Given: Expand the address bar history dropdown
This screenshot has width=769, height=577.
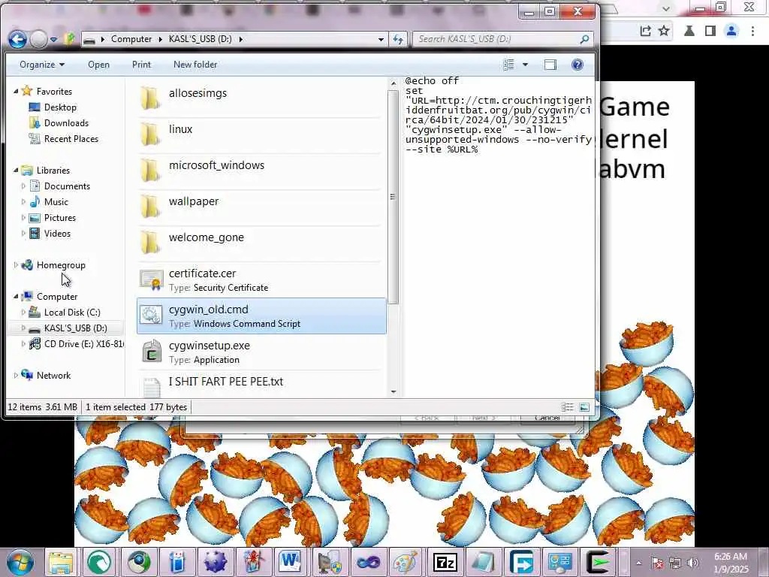Looking at the screenshot, I should point(381,39).
